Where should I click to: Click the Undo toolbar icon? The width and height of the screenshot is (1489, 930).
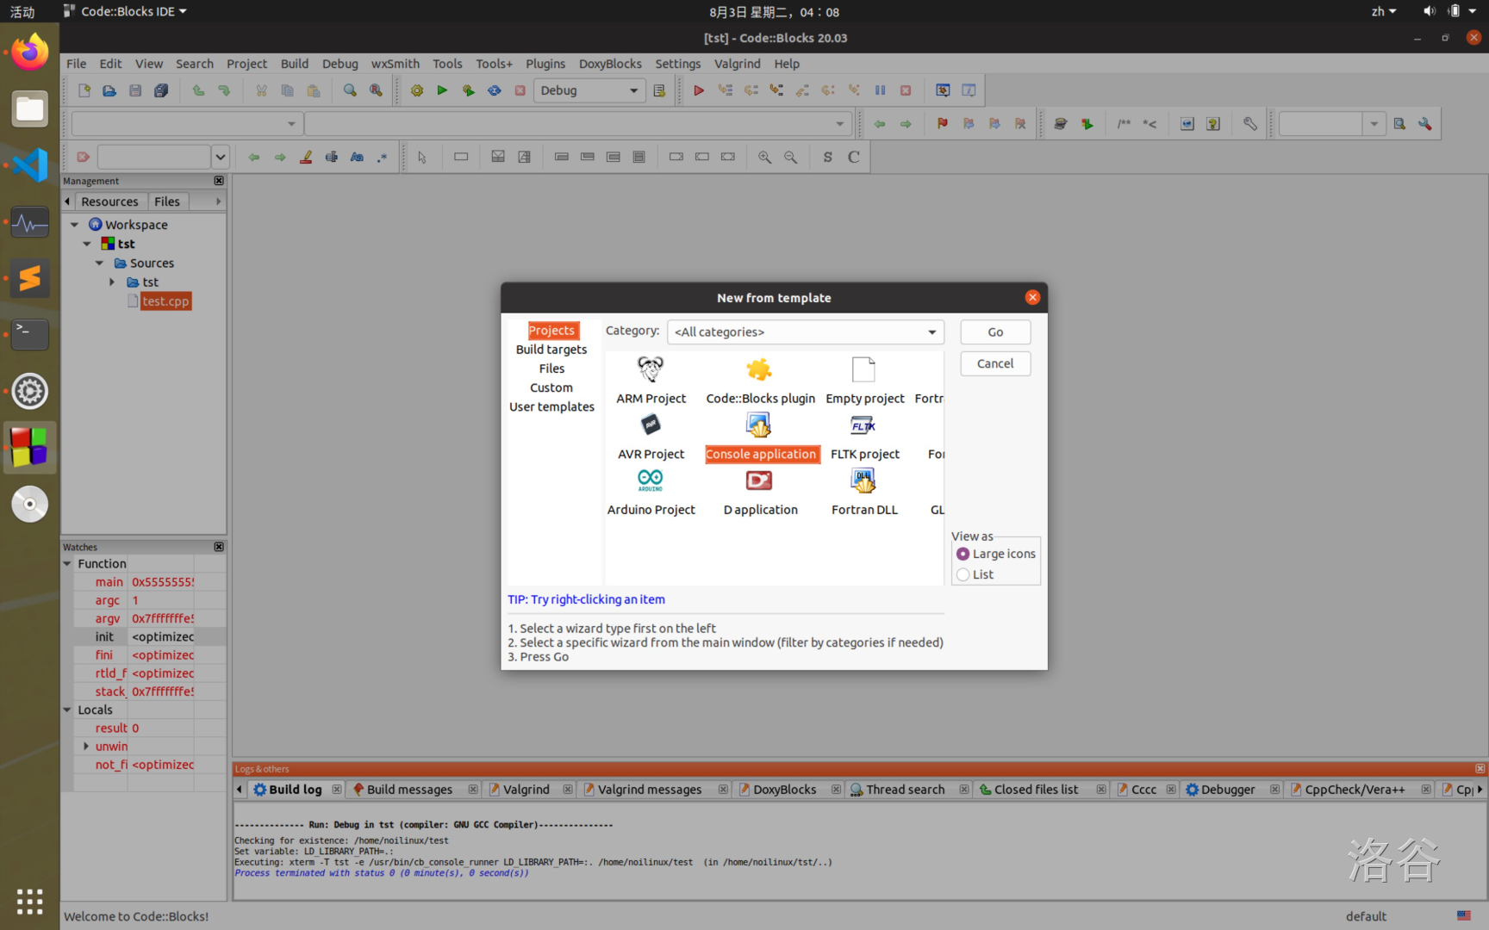pyautogui.click(x=198, y=90)
